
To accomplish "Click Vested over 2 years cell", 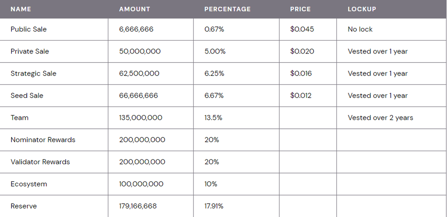I will pyautogui.click(x=380, y=118).
